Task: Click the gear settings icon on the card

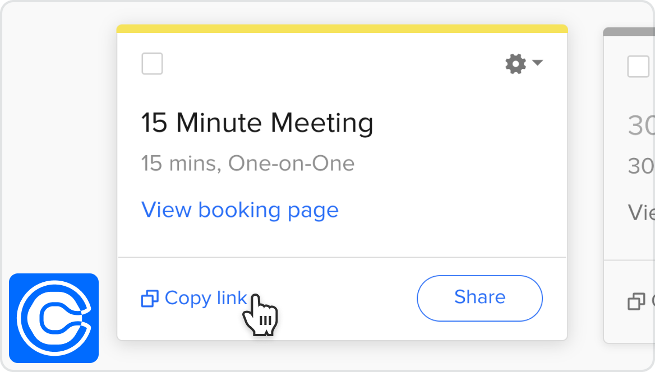Action: coord(515,63)
